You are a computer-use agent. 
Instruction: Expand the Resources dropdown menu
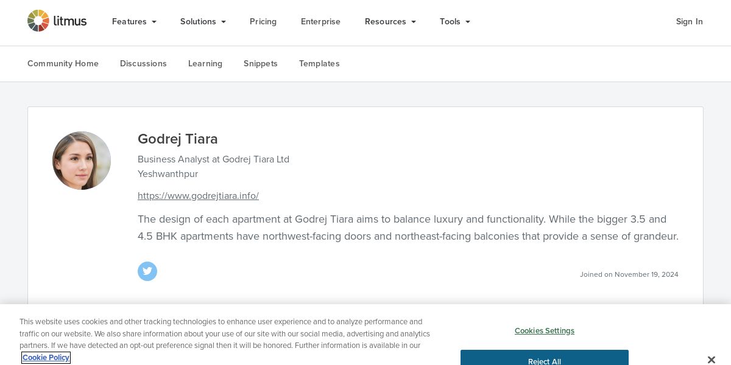pyautogui.click(x=390, y=21)
